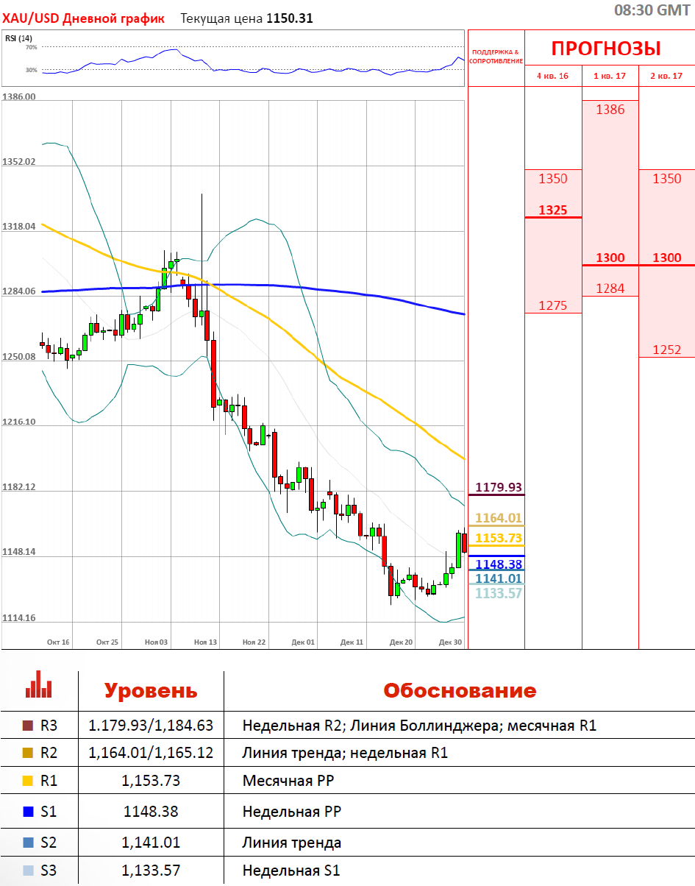695x886 pixels.
Task: Select the '2 кв. 17' forecast column header
Action: point(667,76)
